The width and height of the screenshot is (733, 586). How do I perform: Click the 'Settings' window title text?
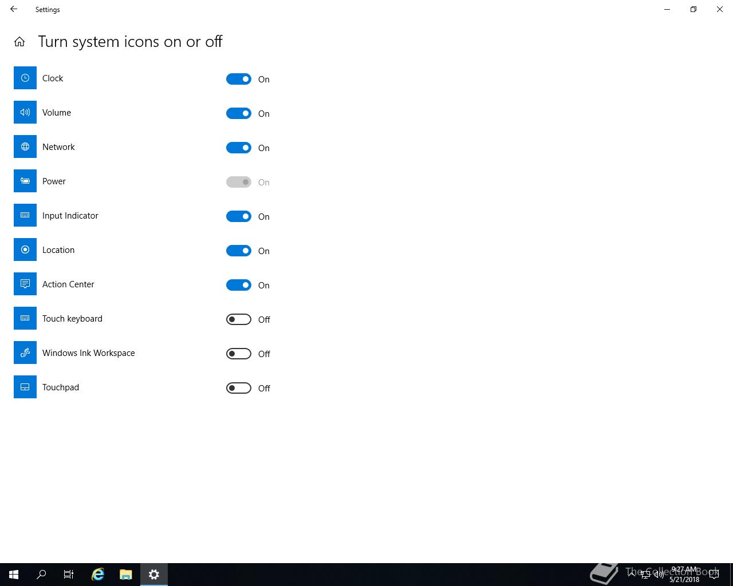click(48, 10)
